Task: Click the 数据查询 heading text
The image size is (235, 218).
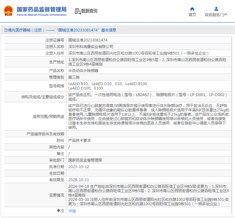Action: click(x=89, y=11)
